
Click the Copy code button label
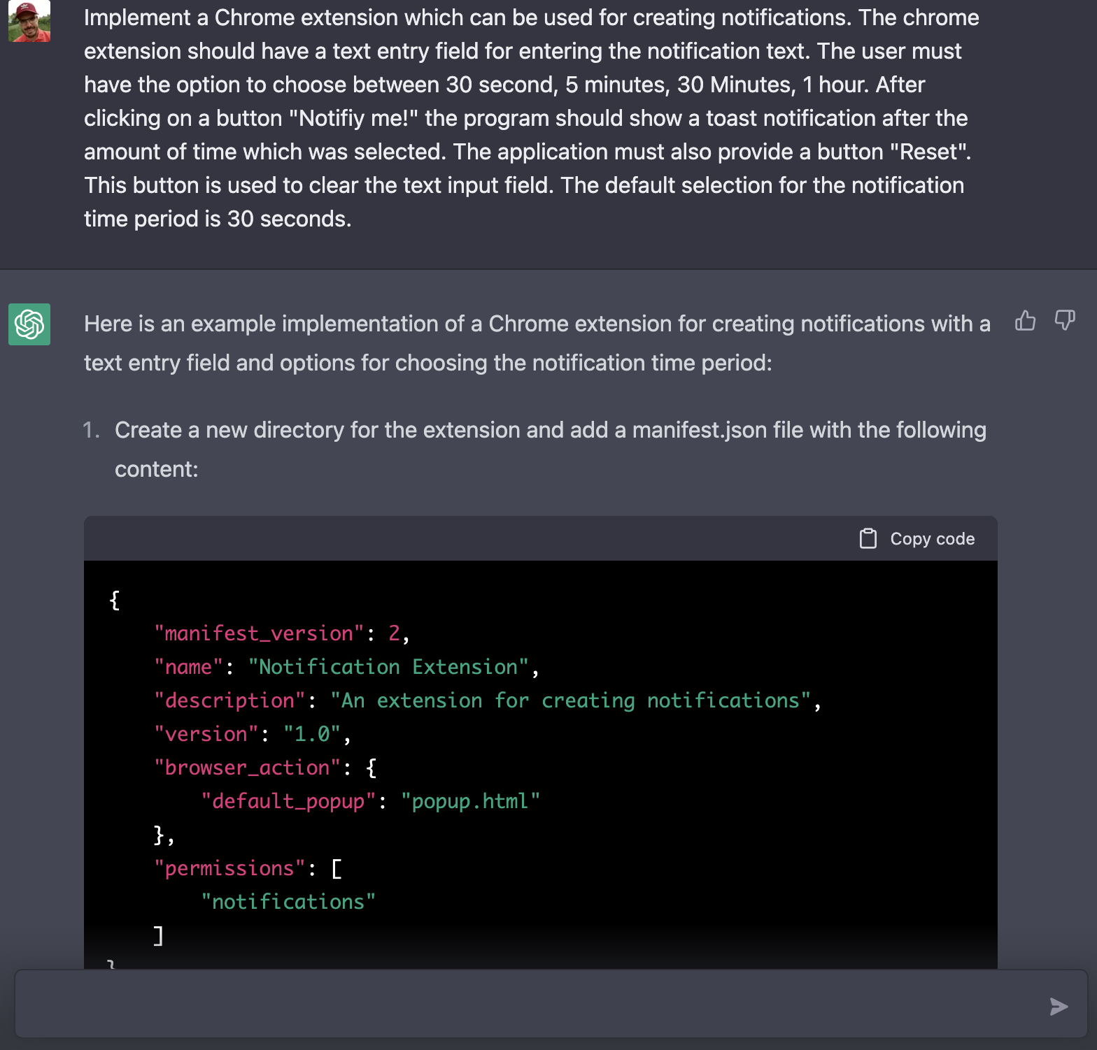[x=932, y=539]
